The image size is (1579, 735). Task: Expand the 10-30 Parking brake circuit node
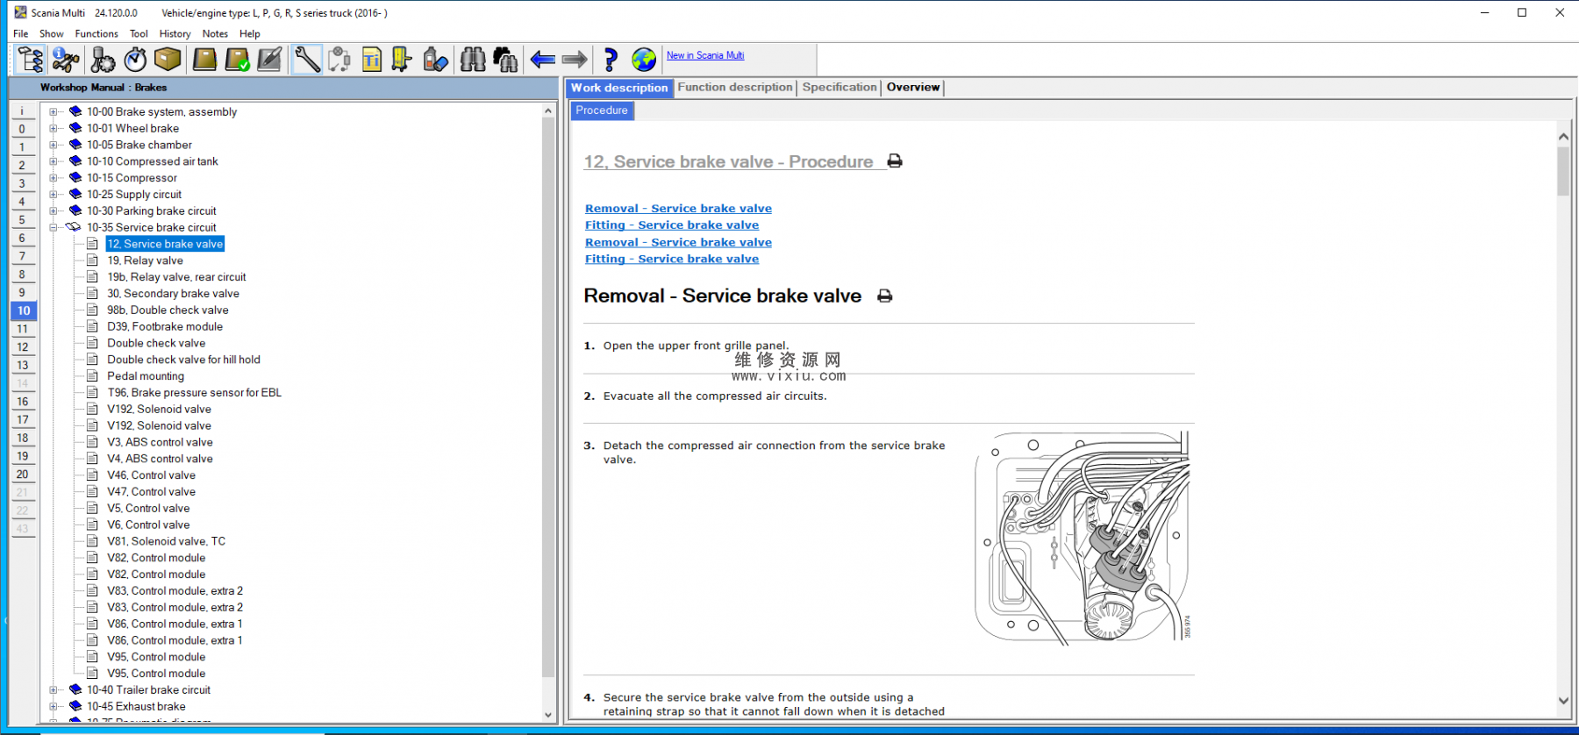click(54, 211)
